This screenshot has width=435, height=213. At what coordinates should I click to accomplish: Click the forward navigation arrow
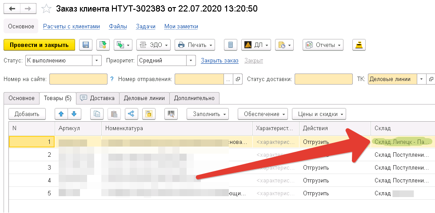[28, 9]
